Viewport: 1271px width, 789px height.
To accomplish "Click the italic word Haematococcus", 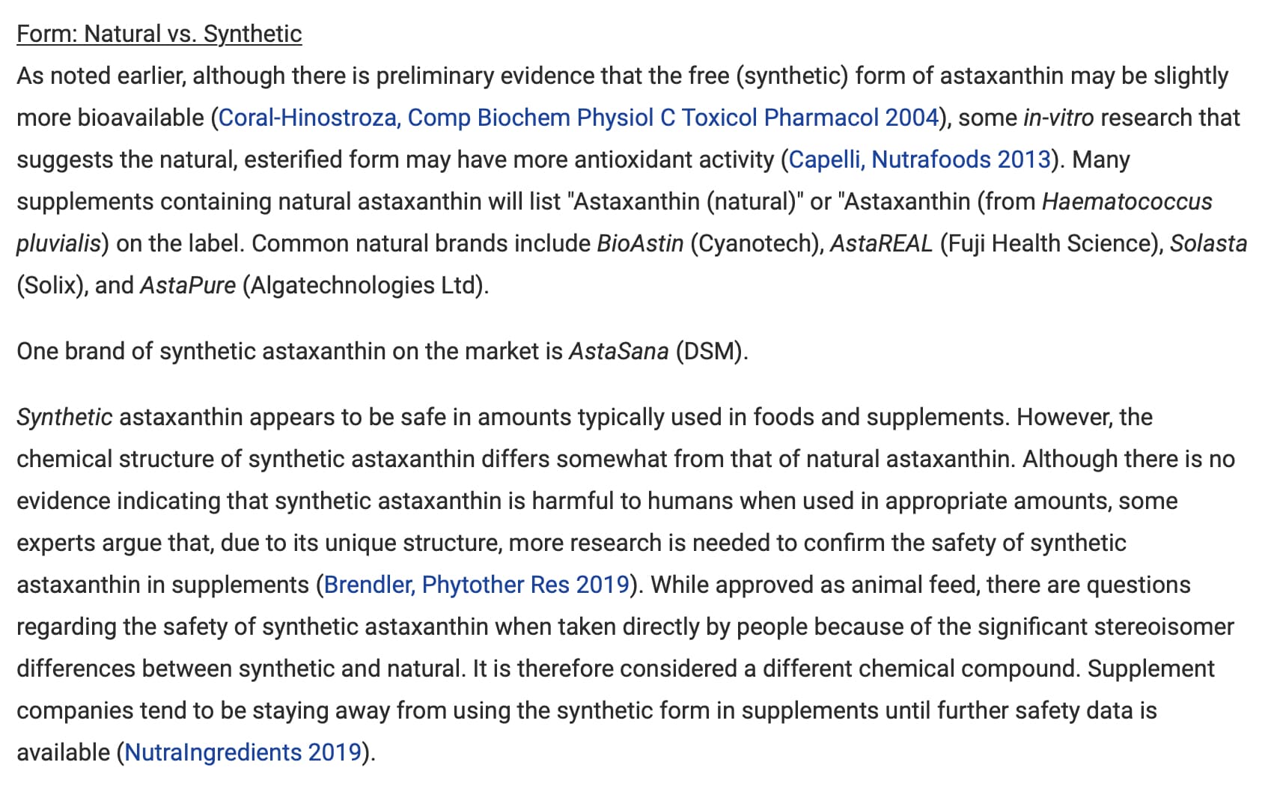I will pos(1127,201).
